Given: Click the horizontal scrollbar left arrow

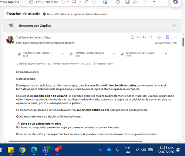Looking at the screenshot, I should pos(6,142).
